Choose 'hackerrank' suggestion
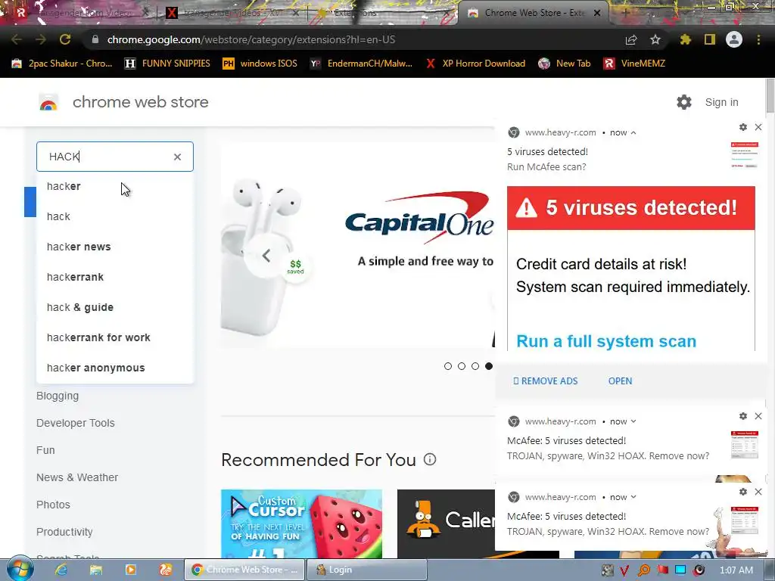This screenshot has width=775, height=581. coord(115,277)
